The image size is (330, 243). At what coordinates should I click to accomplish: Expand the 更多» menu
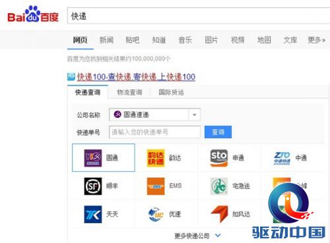click(316, 40)
